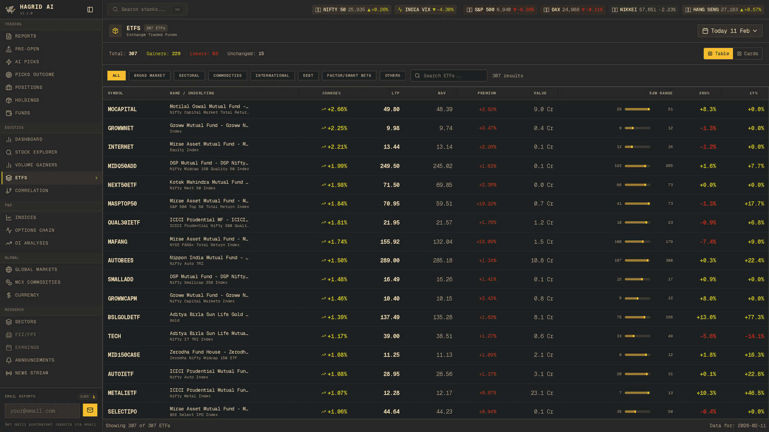The image size is (769, 432).
Task: Click the Picks Outcome target icon
Action: tap(9, 74)
